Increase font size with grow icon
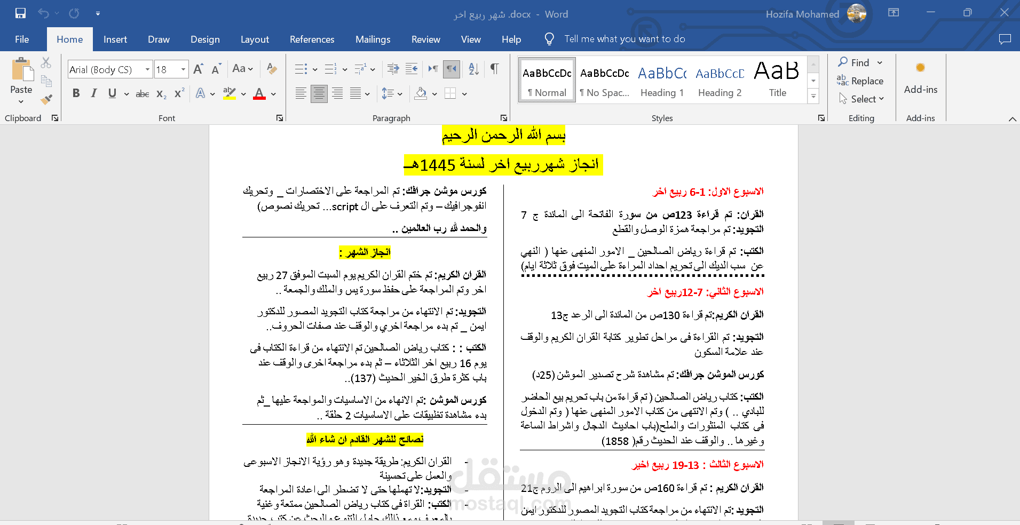This screenshot has width=1020, height=525. pos(198,69)
